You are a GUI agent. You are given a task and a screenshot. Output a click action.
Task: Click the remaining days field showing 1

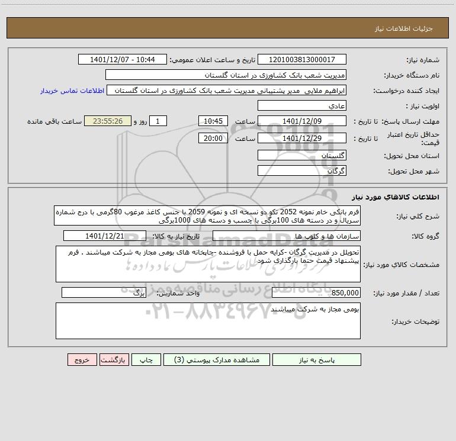tap(158, 121)
